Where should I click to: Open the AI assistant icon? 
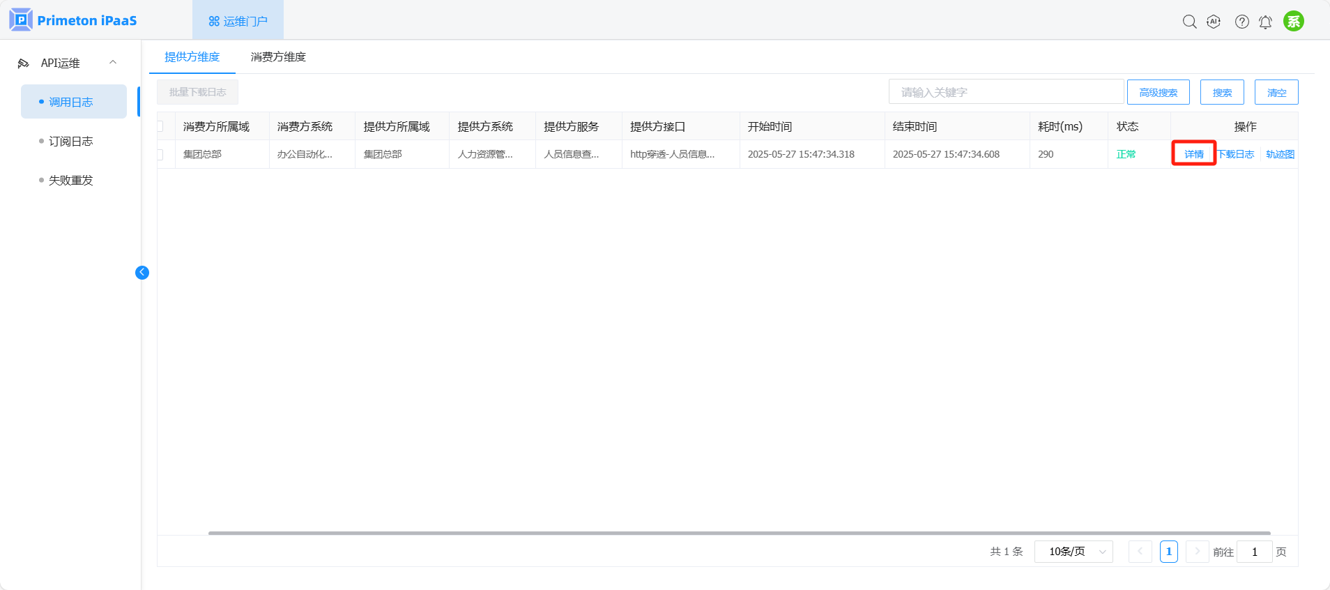click(x=1214, y=22)
